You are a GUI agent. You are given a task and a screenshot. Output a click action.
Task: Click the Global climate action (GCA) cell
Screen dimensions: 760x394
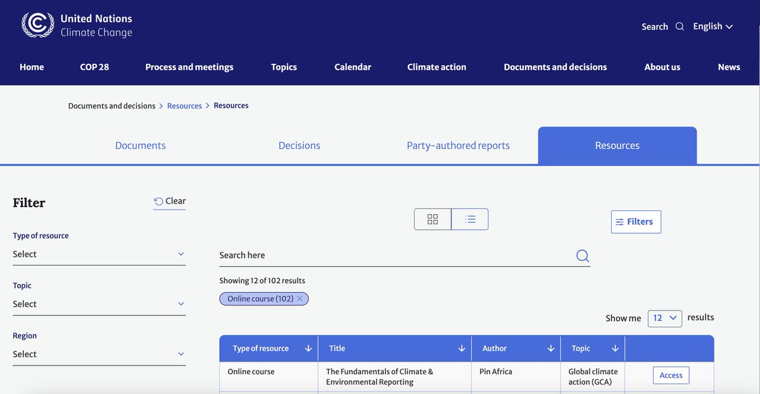pyautogui.click(x=593, y=377)
